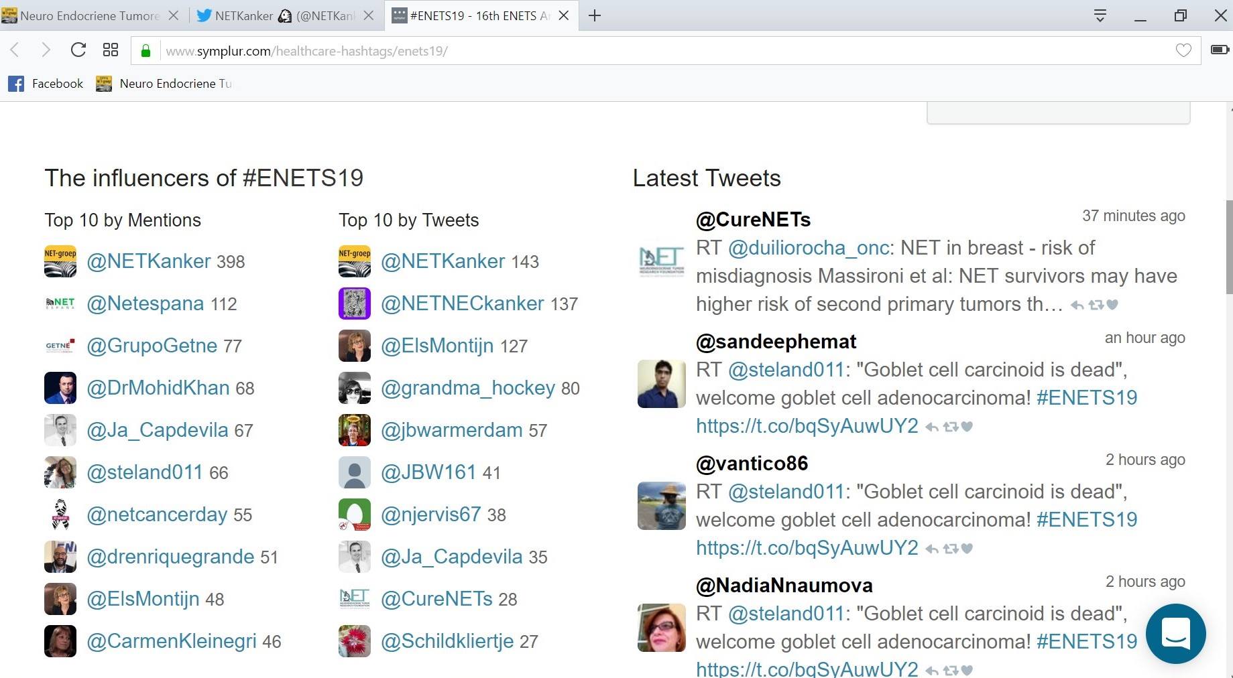The image size is (1233, 678).
Task: Click the @sandeephemat avatar thumbnail
Action: pyautogui.click(x=662, y=384)
